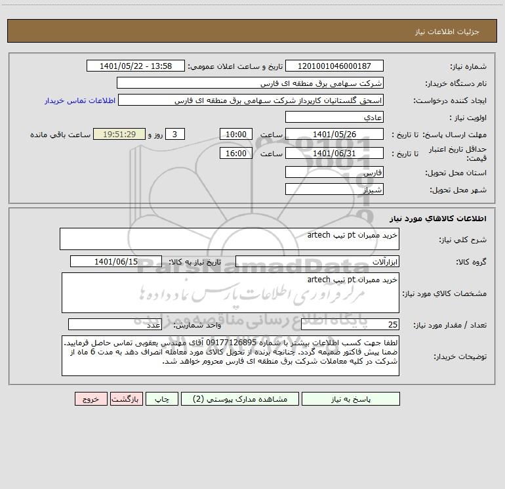Click goods need date 1401/06/15
This screenshot has height=489, width=505.
click(x=116, y=261)
